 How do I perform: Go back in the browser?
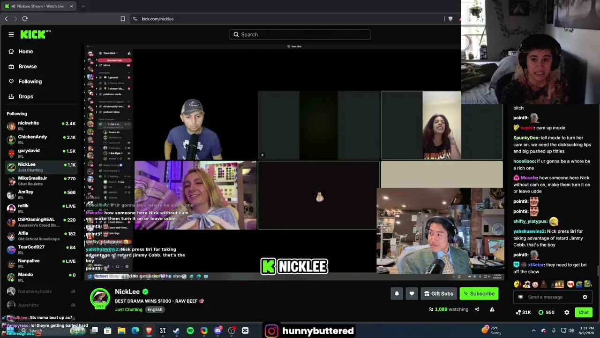click(6, 19)
